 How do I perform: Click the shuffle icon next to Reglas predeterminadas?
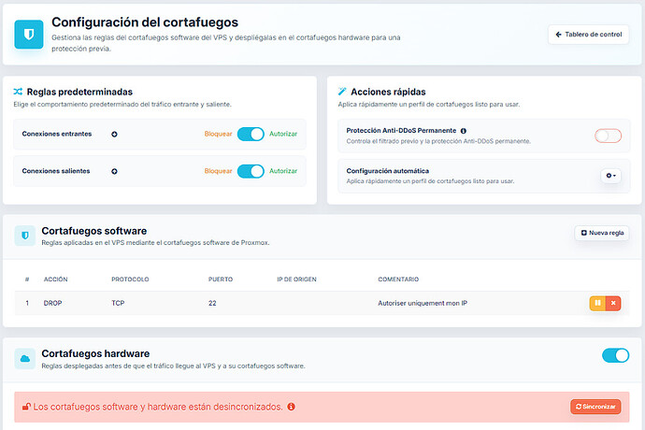pyautogui.click(x=18, y=92)
